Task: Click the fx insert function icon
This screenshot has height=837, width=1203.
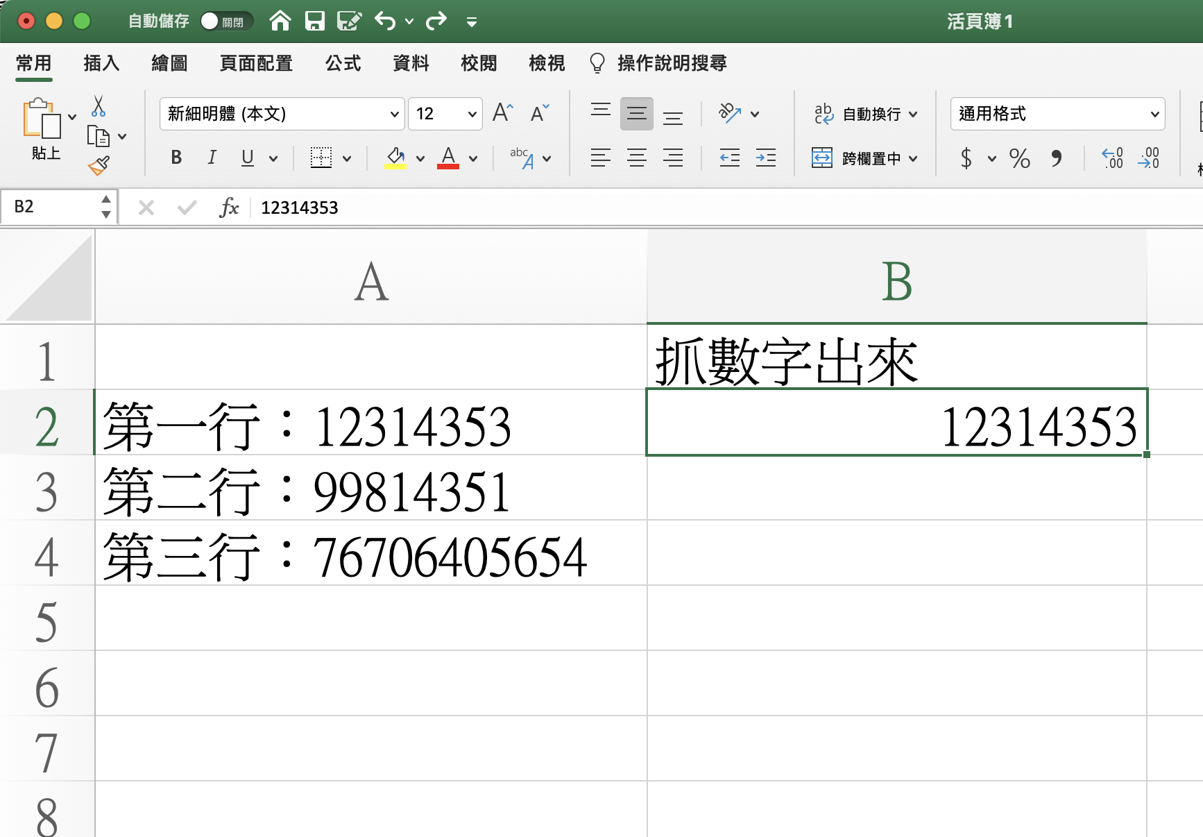Action: [x=229, y=208]
